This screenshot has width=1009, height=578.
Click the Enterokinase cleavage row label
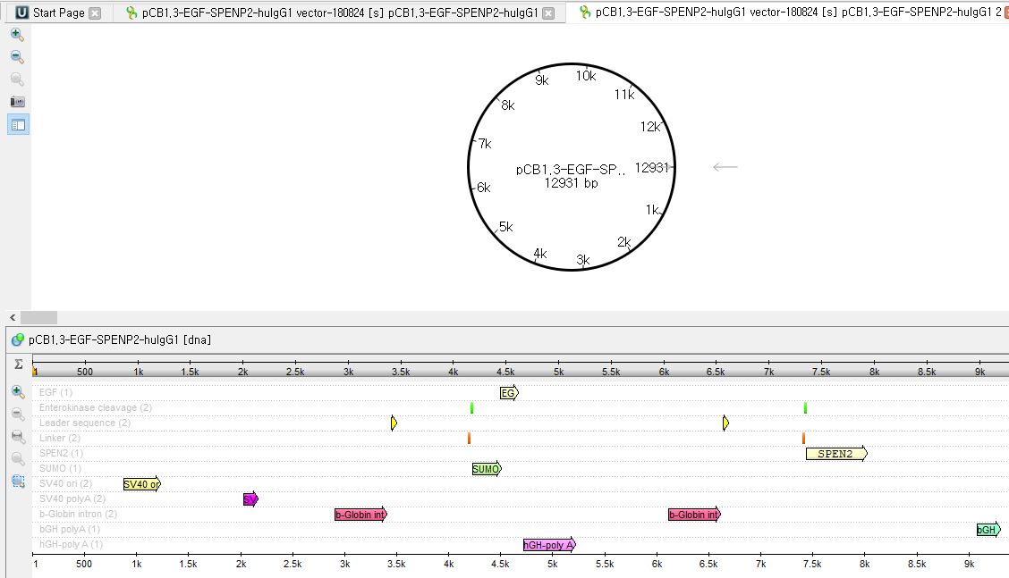click(95, 407)
